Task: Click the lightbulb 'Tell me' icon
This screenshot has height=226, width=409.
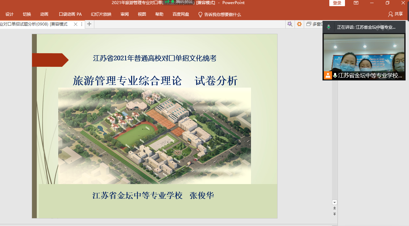Action: 201,14
